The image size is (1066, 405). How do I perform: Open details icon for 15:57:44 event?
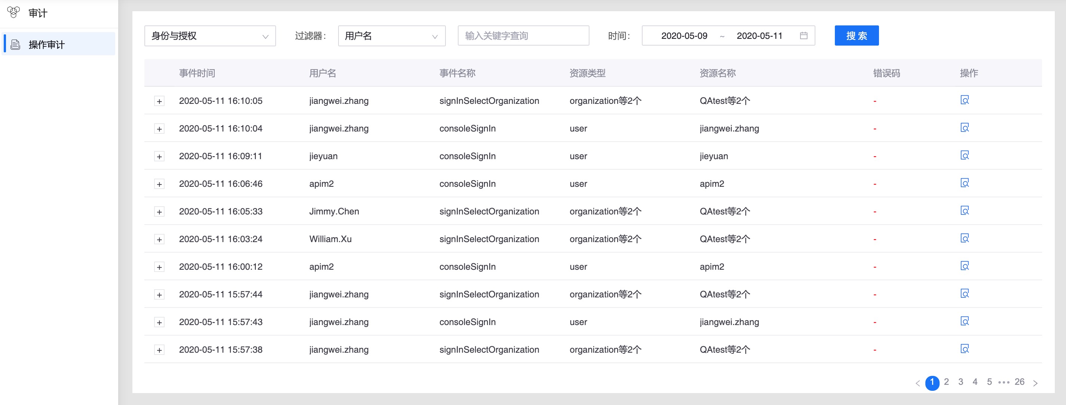pos(965,294)
